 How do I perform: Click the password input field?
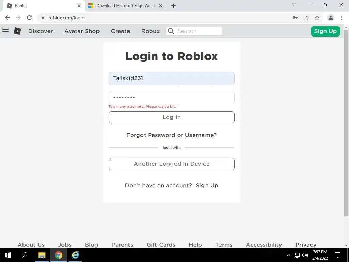pyautogui.click(x=172, y=98)
